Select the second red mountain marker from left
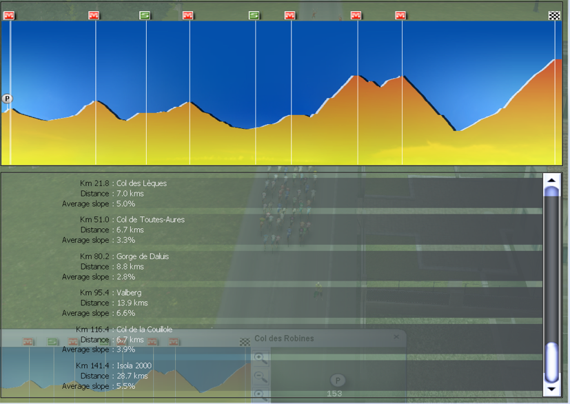Viewport: 570px width, 404px height. (x=94, y=15)
